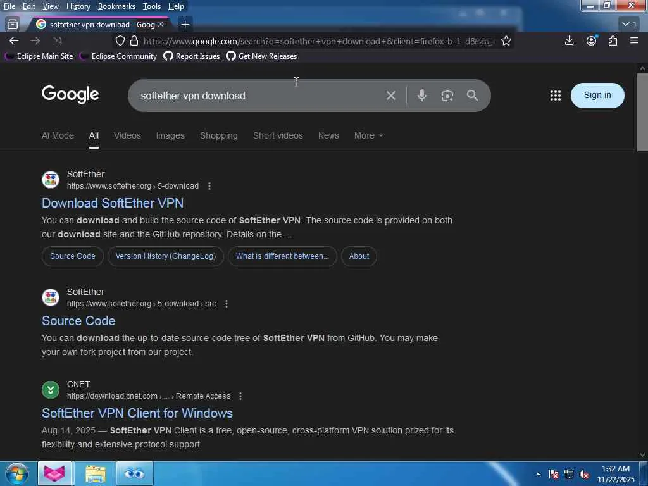Start voice search with microphone icon
The image size is (648, 486).
point(421,96)
